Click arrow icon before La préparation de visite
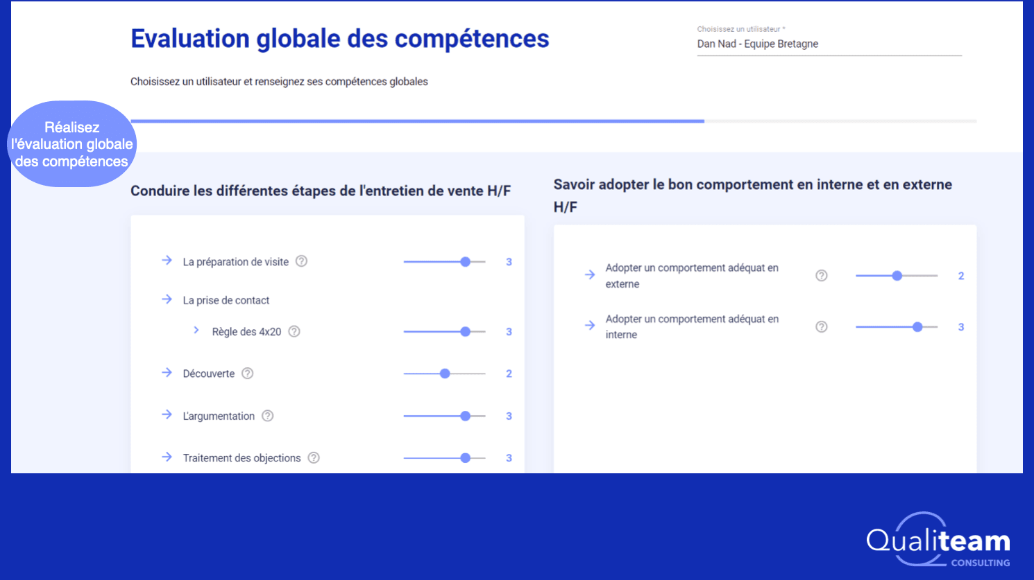Viewport: 1034px width, 580px height. pos(167,261)
